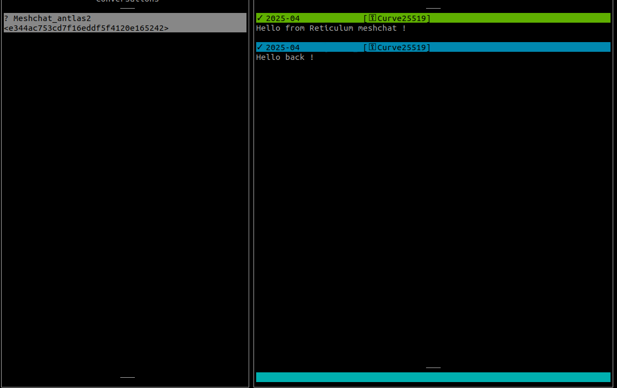Screen dimensions: 617x388
Task: Click the "Hello from Reticulum meshchat !" message
Action: (331, 28)
